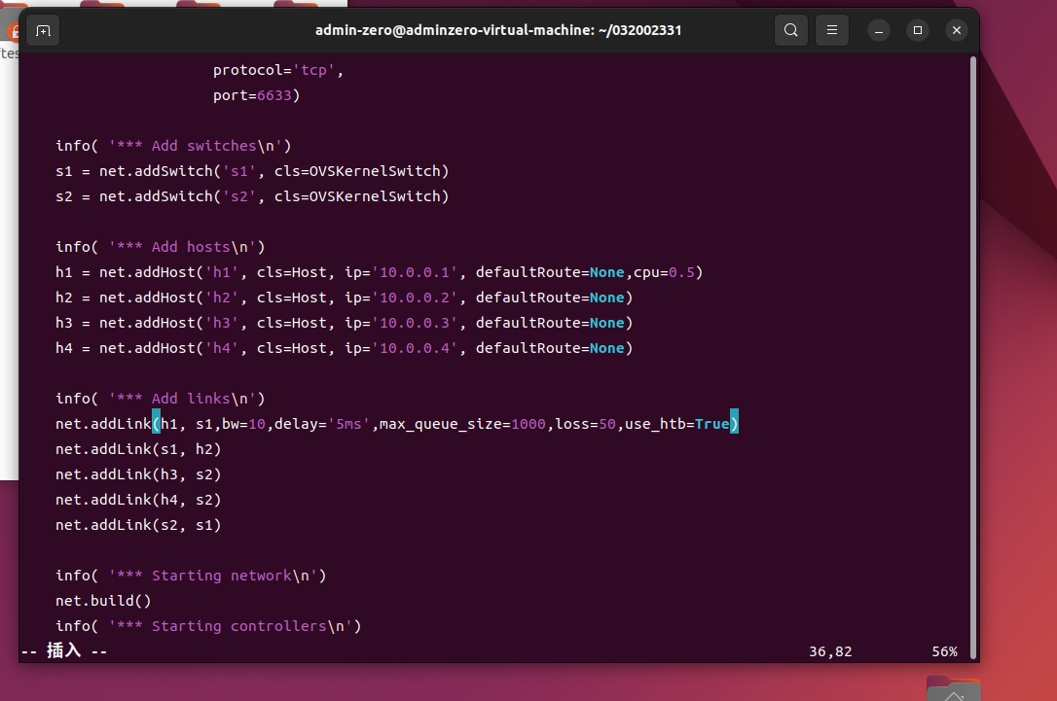Image resolution: width=1057 pixels, height=701 pixels.
Task: Place cursor on protocol='tcp' line
Action: click(x=277, y=70)
